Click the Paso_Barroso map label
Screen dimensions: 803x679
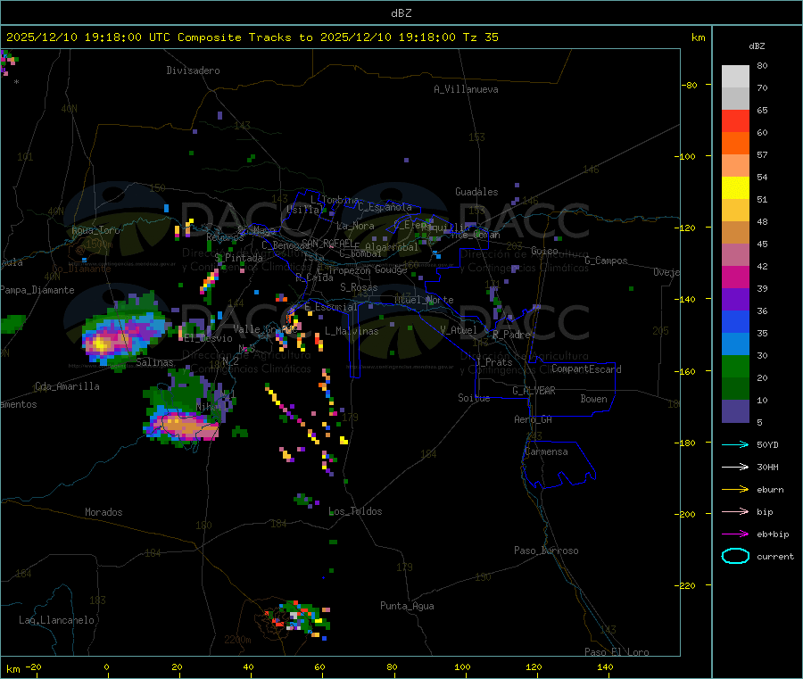coord(546,551)
